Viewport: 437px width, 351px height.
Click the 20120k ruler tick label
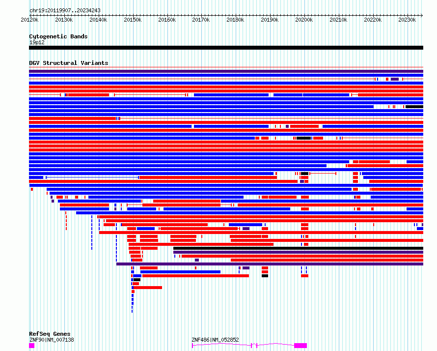(x=29, y=20)
